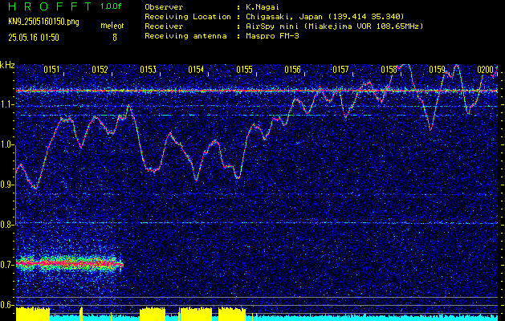This screenshot has height=321, width=505.
Task: Click the 0151 time marker
Action: (52, 69)
